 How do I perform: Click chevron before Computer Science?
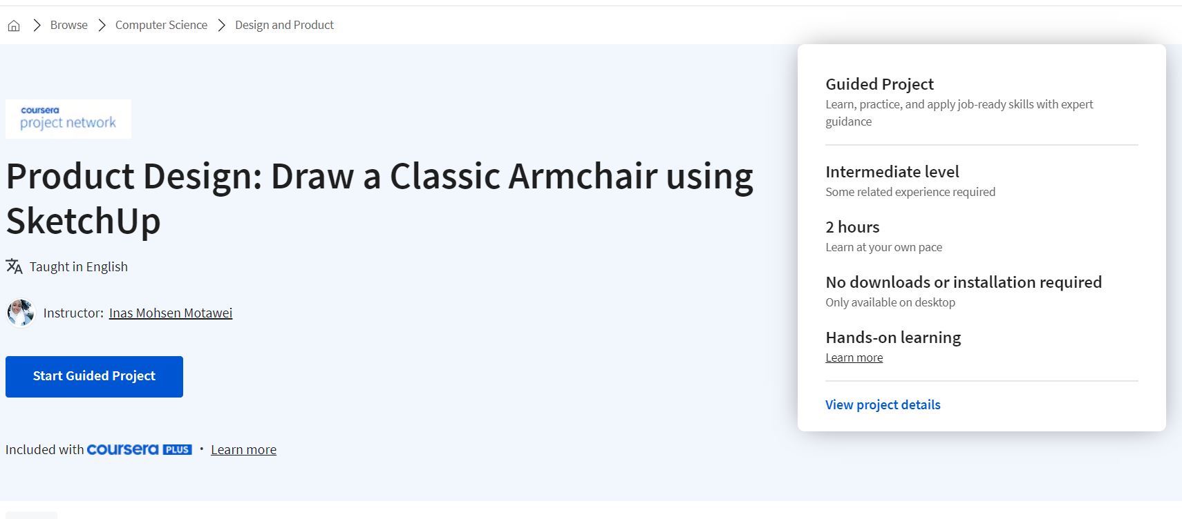(x=102, y=26)
